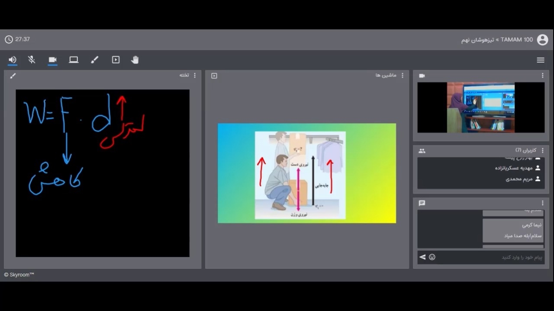Unmute the microphone in toolbar
Screen dimensions: 554x311
(32, 60)
